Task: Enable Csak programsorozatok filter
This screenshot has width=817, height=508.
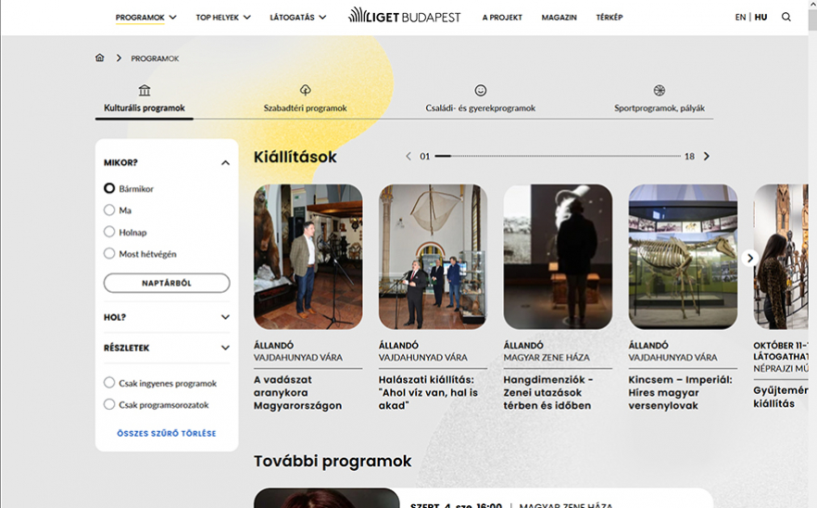Action: coord(109,404)
